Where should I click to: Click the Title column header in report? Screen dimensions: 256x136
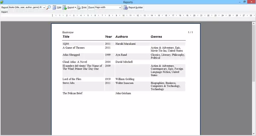pos(66,37)
